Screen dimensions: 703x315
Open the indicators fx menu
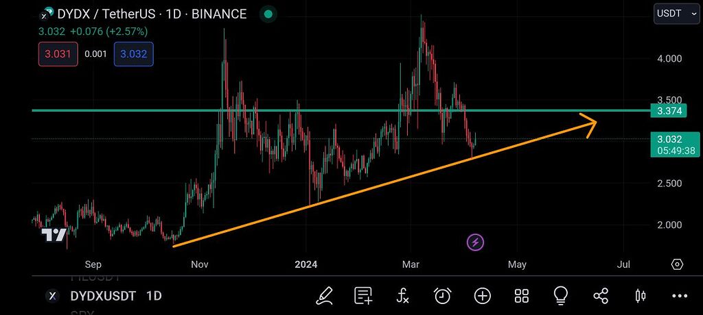pyautogui.click(x=403, y=296)
